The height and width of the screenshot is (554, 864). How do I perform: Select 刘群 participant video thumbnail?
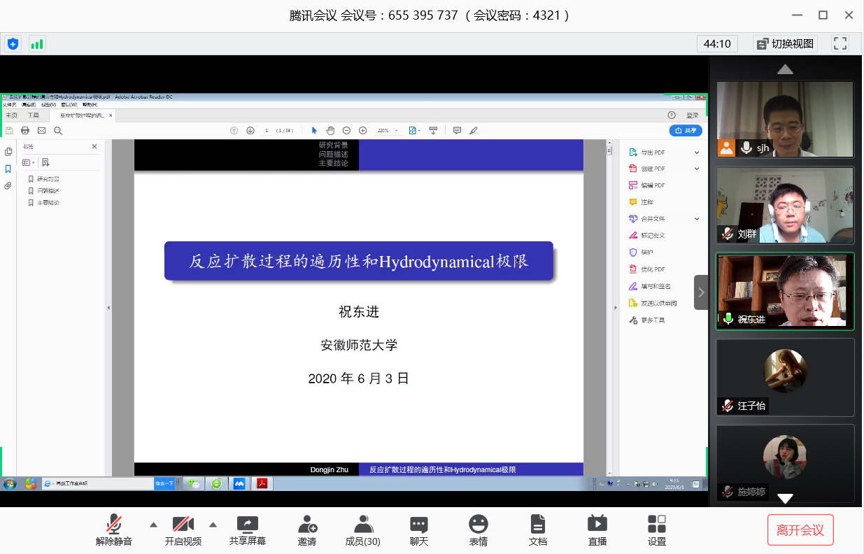[x=785, y=205]
